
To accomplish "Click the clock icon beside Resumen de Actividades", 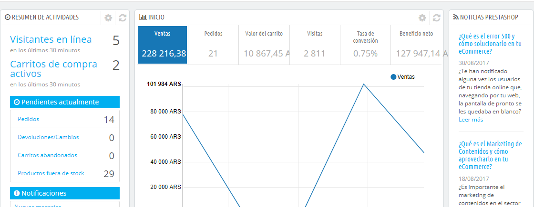I will click(8, 17).
